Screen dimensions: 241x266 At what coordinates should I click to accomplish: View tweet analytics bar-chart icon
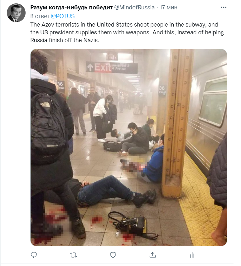pos(192,255)
